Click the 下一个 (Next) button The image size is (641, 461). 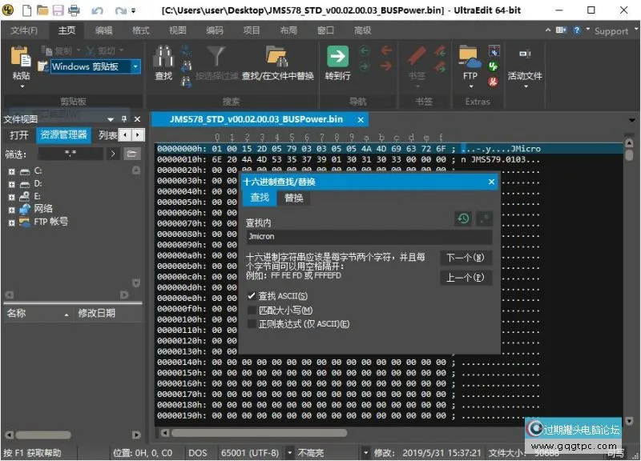point(466,258)
